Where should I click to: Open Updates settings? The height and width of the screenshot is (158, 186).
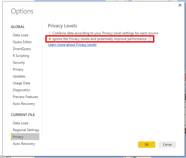click(x=19, y=76)
